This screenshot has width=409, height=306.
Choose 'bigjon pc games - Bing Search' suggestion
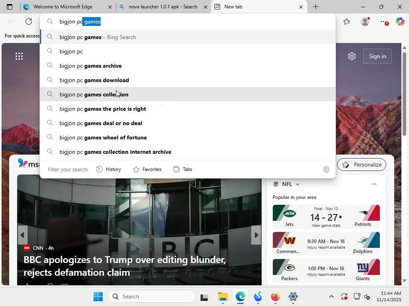(188, 37)
